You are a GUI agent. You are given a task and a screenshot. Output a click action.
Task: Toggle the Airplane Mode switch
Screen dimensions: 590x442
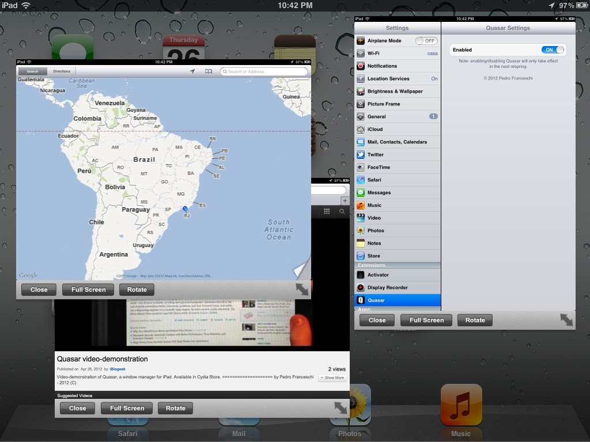426,41
